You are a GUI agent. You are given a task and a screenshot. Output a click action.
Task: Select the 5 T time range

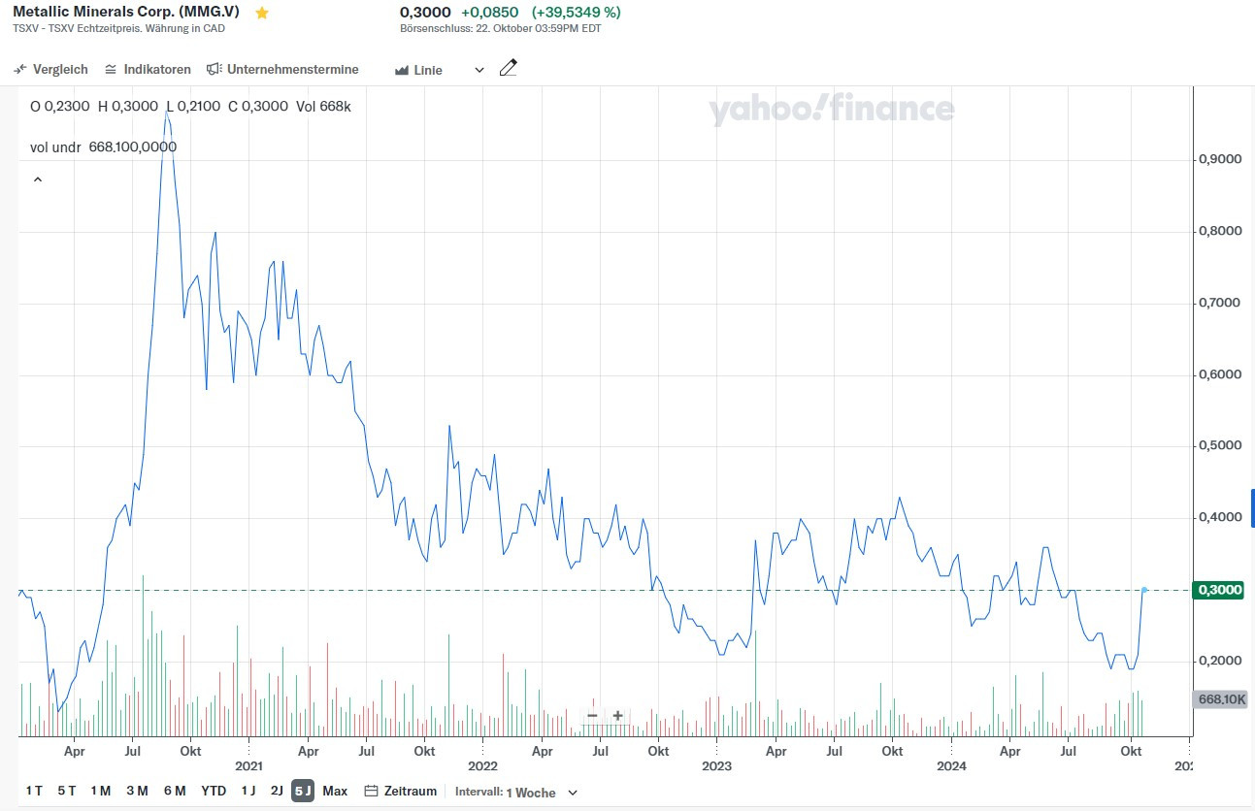67,791
